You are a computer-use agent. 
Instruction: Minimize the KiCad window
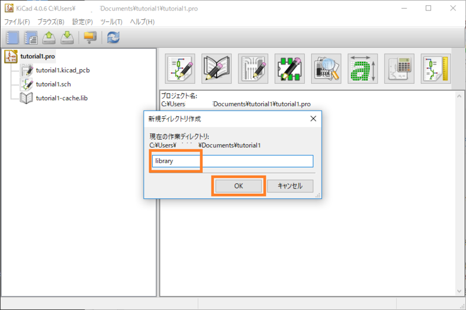click(x=404, y=8)
